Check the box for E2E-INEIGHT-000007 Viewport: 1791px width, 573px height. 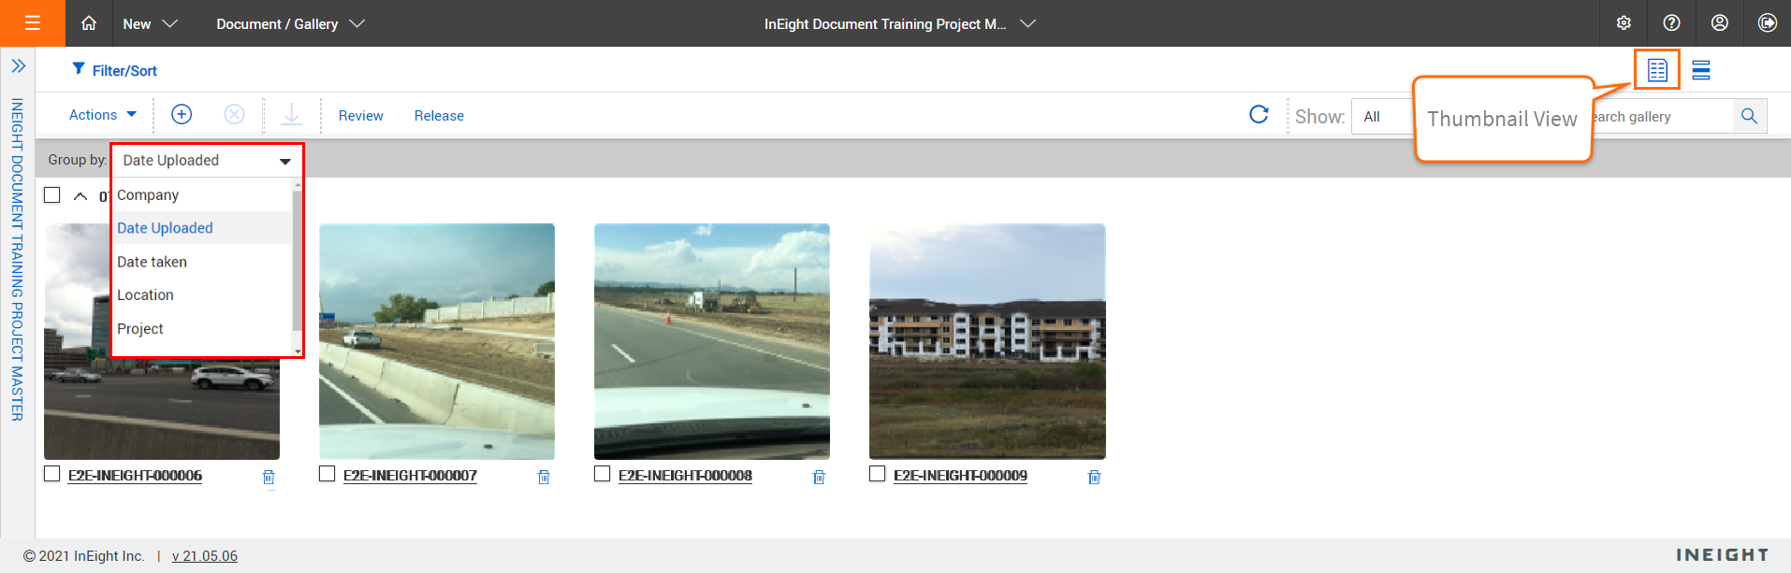point(328,474)
